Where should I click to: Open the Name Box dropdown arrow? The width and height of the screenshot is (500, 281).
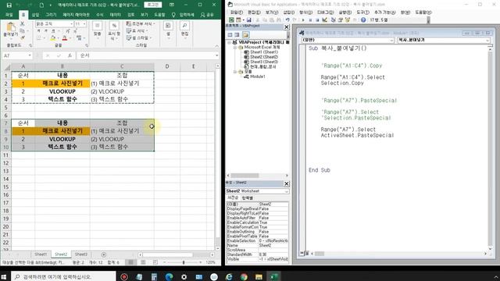coord(30,55)
